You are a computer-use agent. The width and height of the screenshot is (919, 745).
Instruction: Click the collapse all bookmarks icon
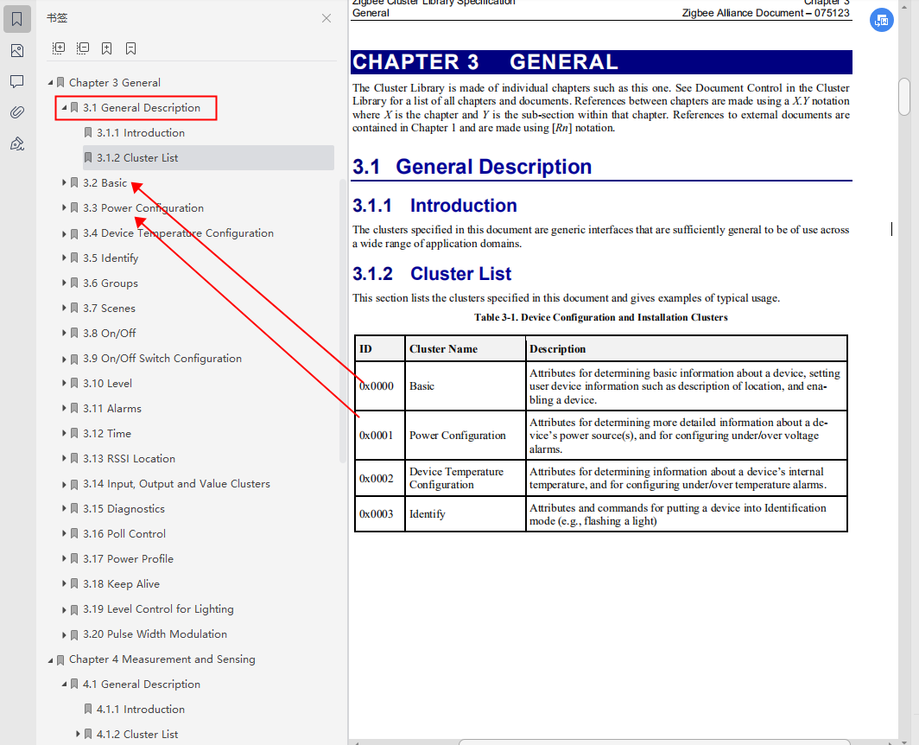[82, 48]
